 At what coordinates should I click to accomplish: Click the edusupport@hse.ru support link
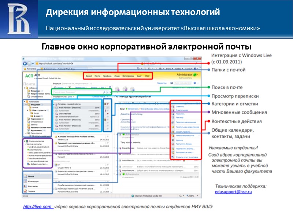(x=233, y=192)
